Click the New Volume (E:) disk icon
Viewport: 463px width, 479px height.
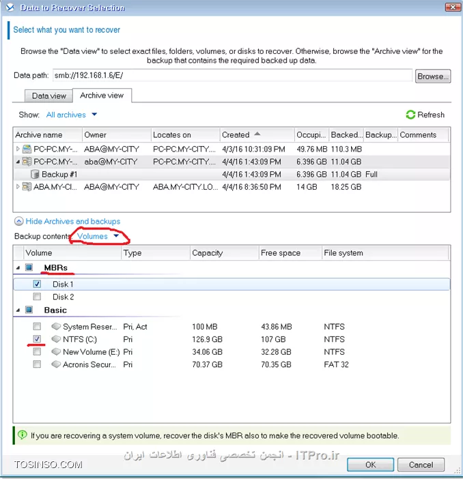pyautogui.click(x=56, y=351)
